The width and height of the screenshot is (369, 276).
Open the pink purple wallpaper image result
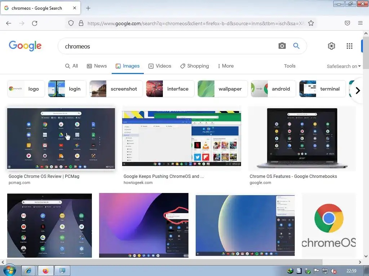(x=144, y=225)
